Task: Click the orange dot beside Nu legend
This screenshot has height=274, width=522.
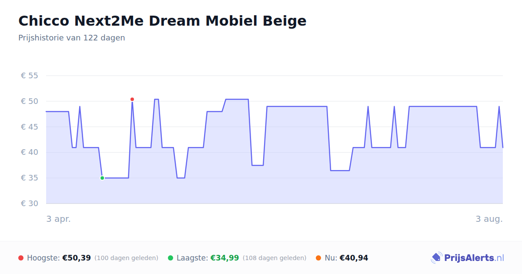Action: (x=318, y=258)
